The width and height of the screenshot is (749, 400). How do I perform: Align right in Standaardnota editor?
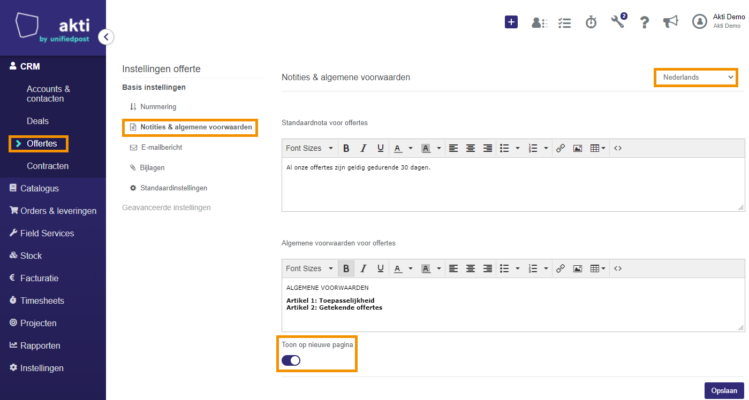click(x=488, y=148)
